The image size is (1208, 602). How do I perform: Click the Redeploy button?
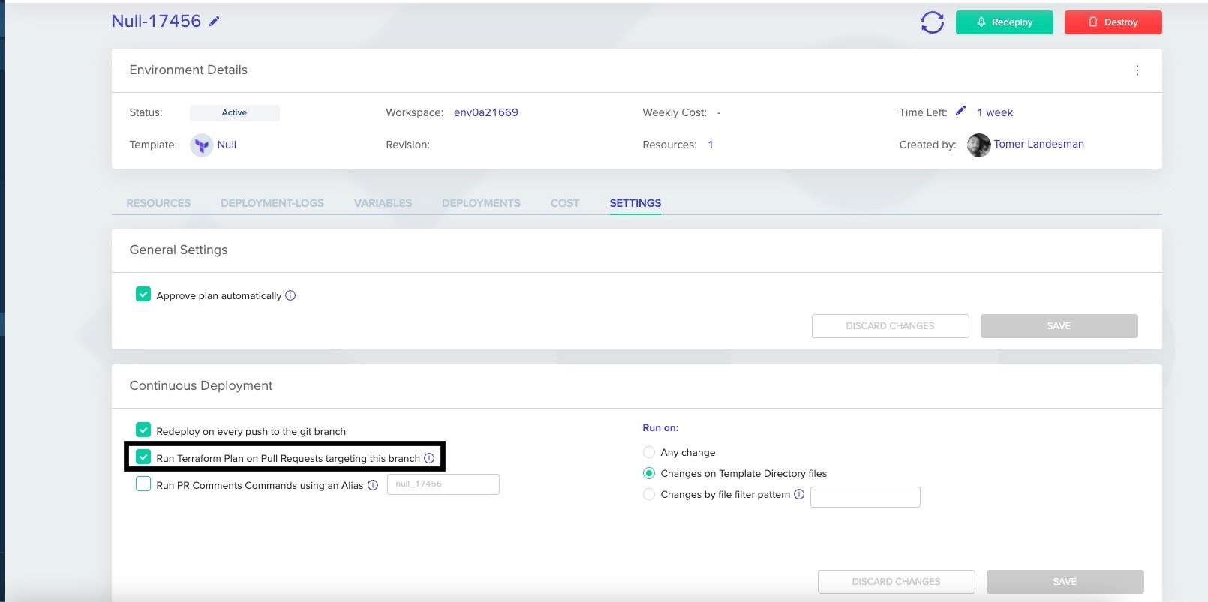pyautogui.click(x=1004, y=22)
